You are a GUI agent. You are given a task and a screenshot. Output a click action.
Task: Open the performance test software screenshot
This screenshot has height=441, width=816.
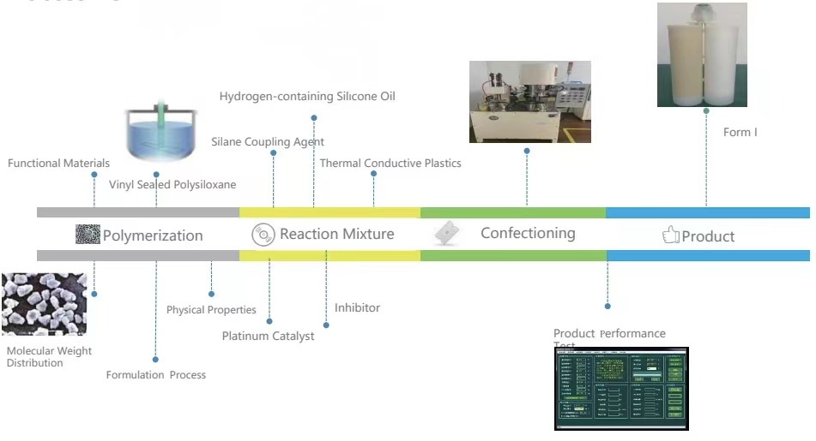click(621, 389)
